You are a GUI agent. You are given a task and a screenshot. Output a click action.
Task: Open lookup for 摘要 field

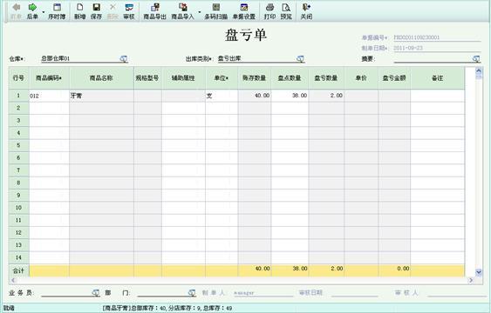[x=476, y=58]
